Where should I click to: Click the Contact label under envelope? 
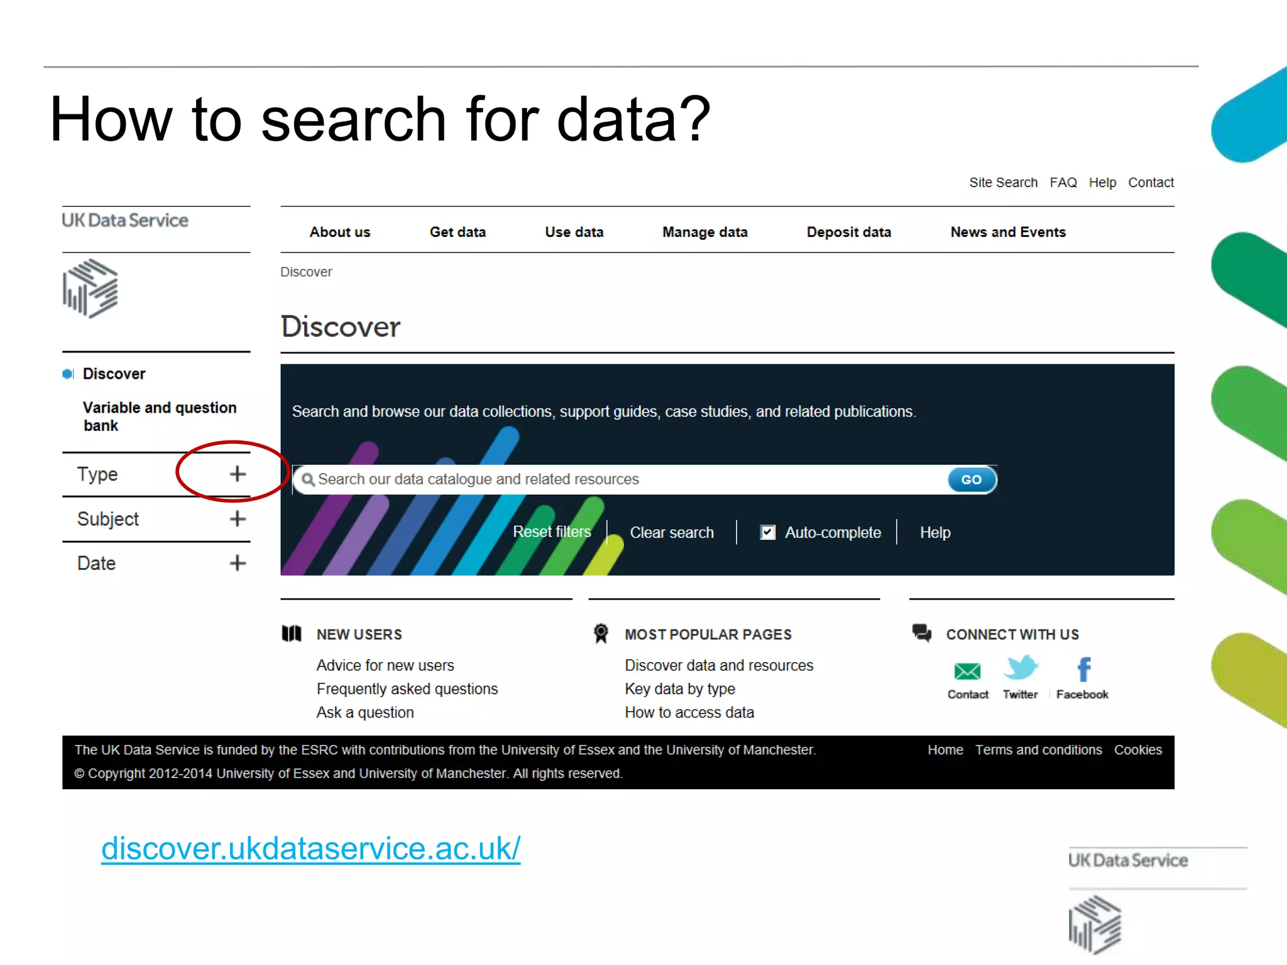coord(968,695)
